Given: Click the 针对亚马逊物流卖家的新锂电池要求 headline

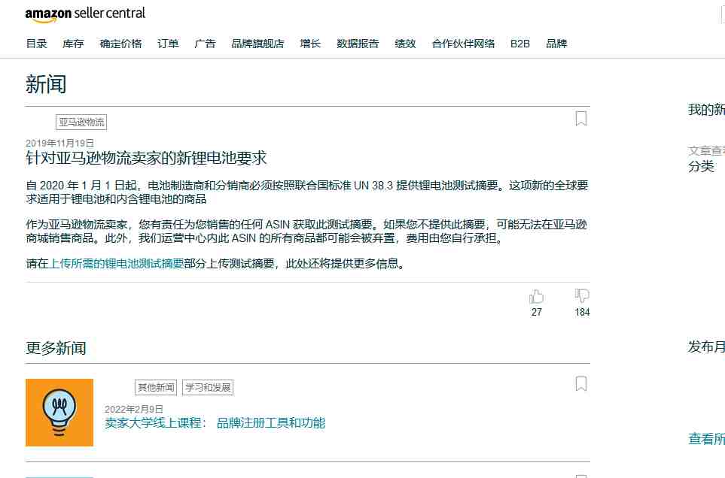Looking at the screenshot, I should pyautogui.click(x=146, y=159).
